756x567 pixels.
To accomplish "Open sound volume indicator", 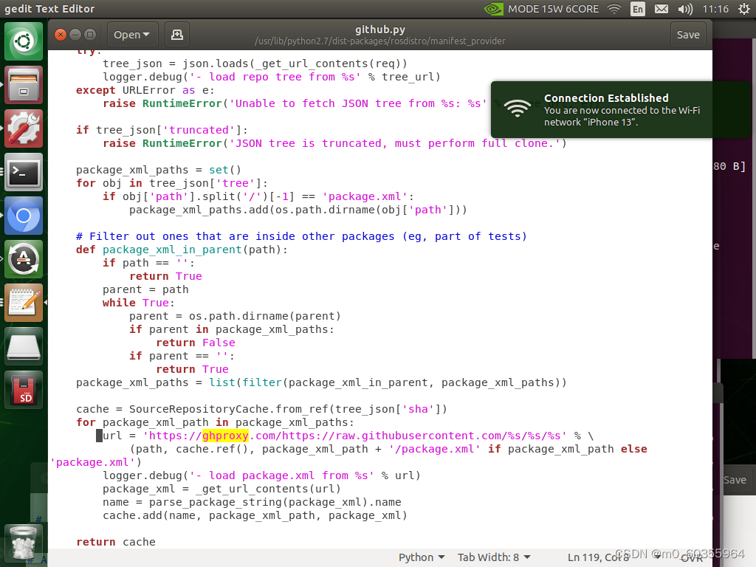I will point(684,9).
